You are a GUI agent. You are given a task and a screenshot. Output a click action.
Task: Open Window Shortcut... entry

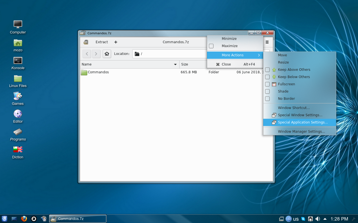click(x=300, y=108)
